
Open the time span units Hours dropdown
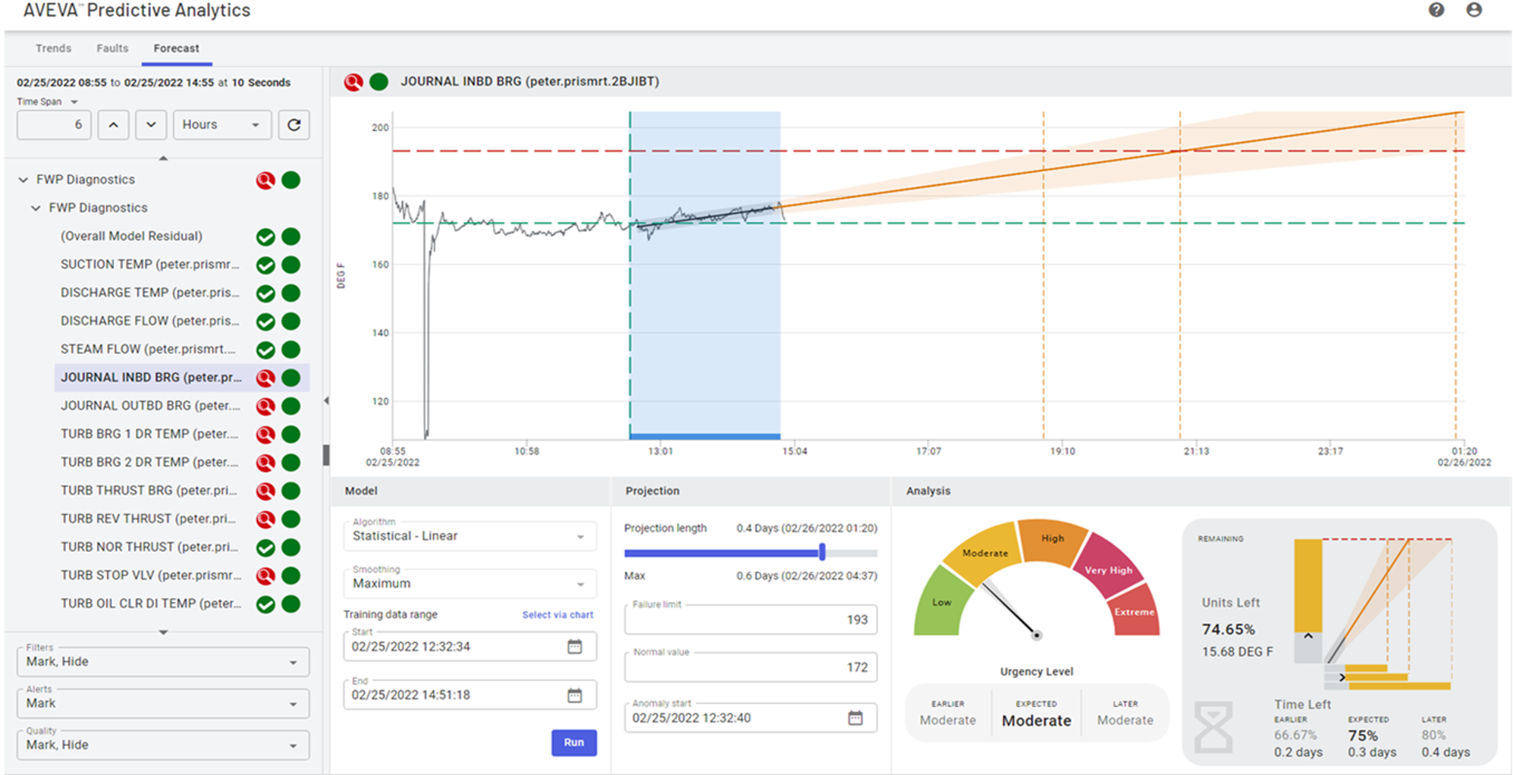tap(221, 124)
